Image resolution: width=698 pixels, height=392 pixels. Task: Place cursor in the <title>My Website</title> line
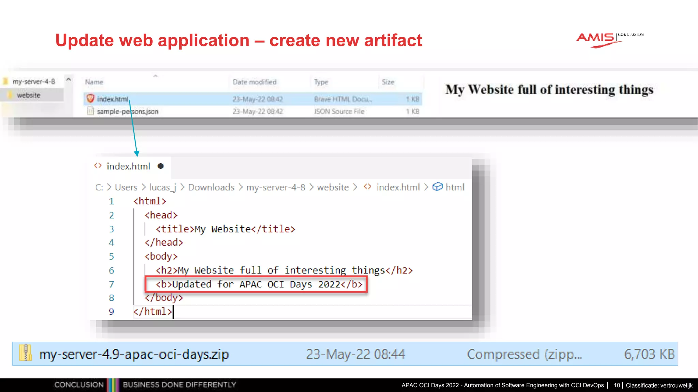(x=225, y=229)
